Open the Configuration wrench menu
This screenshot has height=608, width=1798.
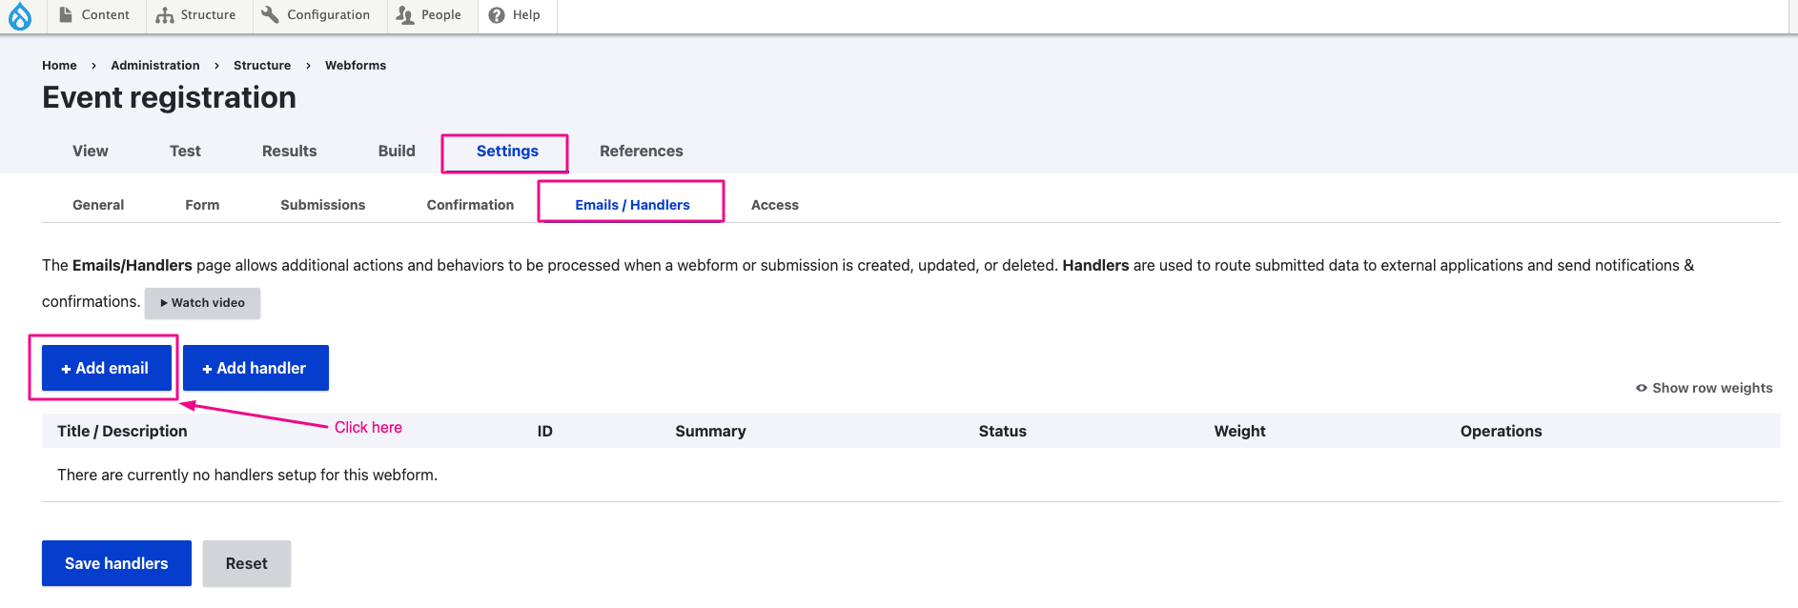[x=317, y=15]
